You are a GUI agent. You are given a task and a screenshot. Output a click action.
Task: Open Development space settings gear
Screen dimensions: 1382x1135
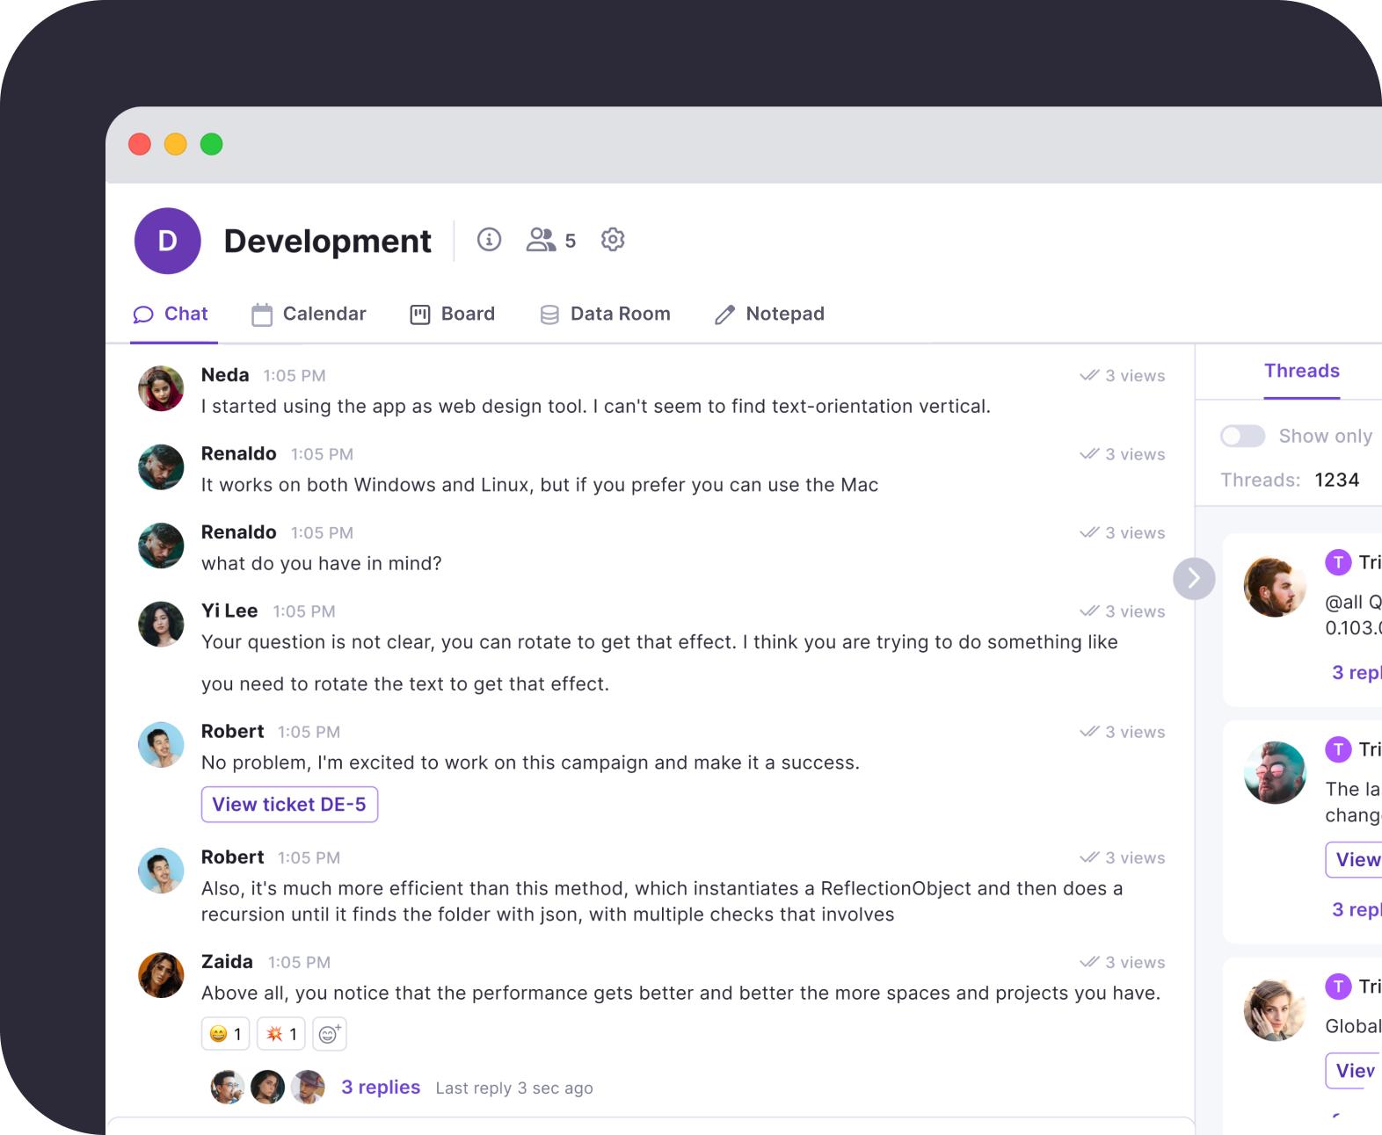[613, 239]
